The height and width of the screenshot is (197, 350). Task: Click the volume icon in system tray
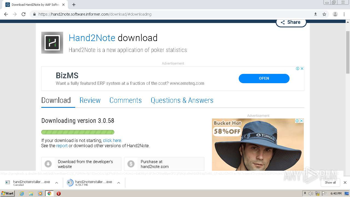(x=311, y=193)
